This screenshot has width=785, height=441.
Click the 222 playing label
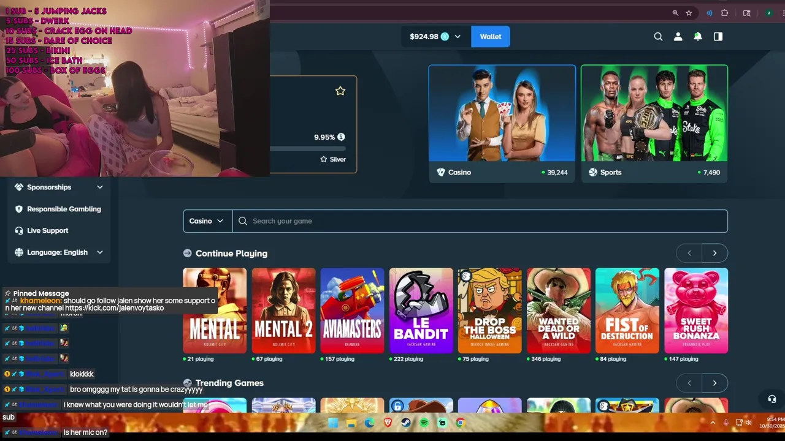tap(408, 359)
